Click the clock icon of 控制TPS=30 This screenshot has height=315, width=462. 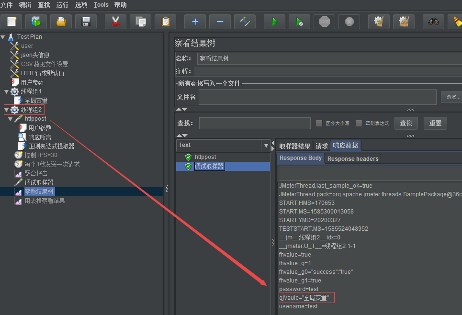18,155
